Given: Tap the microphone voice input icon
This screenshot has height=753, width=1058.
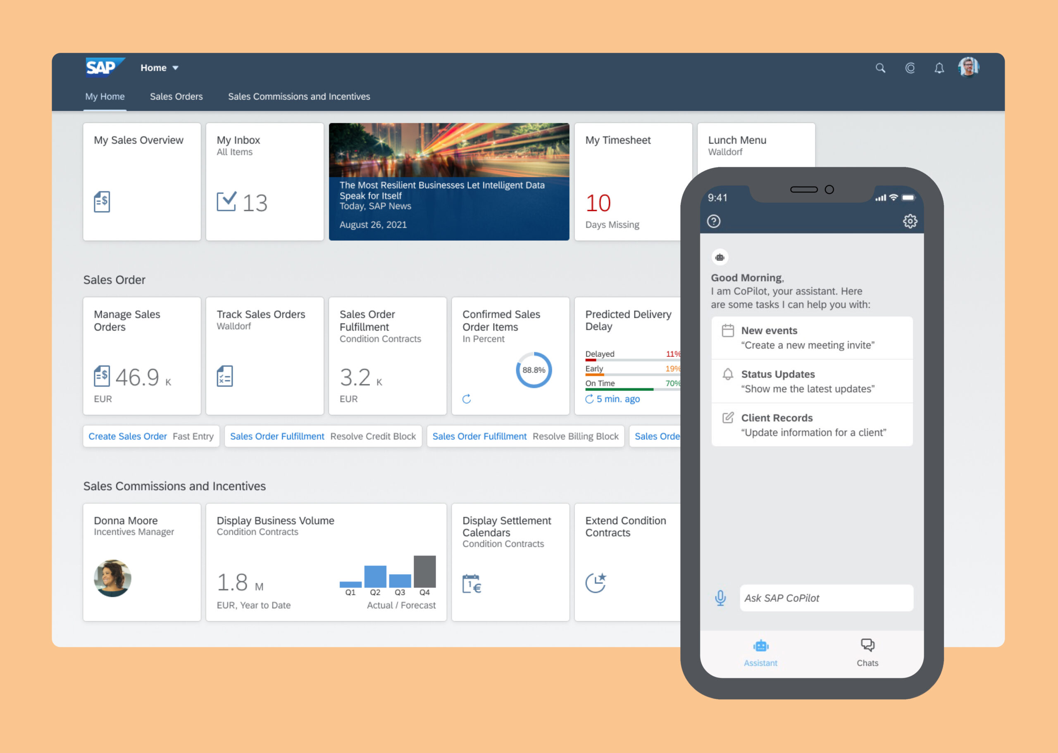Looking at the screenshot, I should [x=720, y=598].
